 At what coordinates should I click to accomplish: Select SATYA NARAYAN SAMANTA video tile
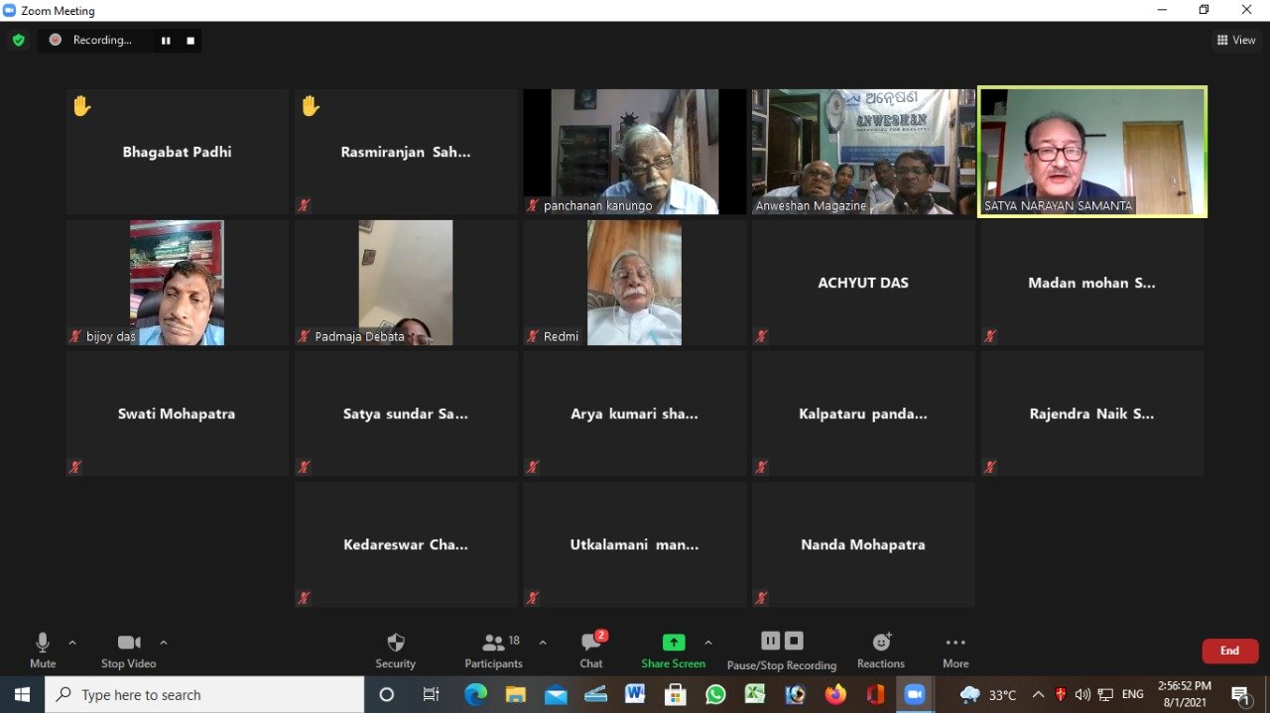pos(1092,152)
